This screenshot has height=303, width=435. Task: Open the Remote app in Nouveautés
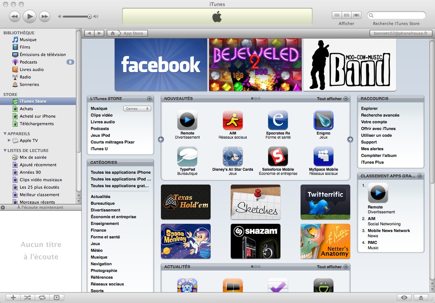tap(187, 120)
